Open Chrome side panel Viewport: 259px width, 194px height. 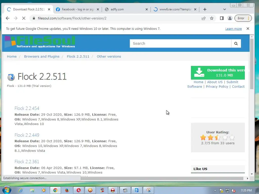click(x=222, y=18)
